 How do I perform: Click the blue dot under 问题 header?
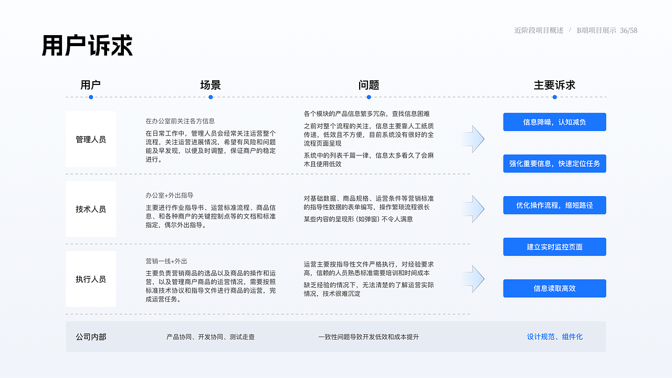pyautogui.click(x=370, y=97)
